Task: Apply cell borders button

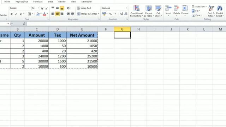Action: click(29, 14)
